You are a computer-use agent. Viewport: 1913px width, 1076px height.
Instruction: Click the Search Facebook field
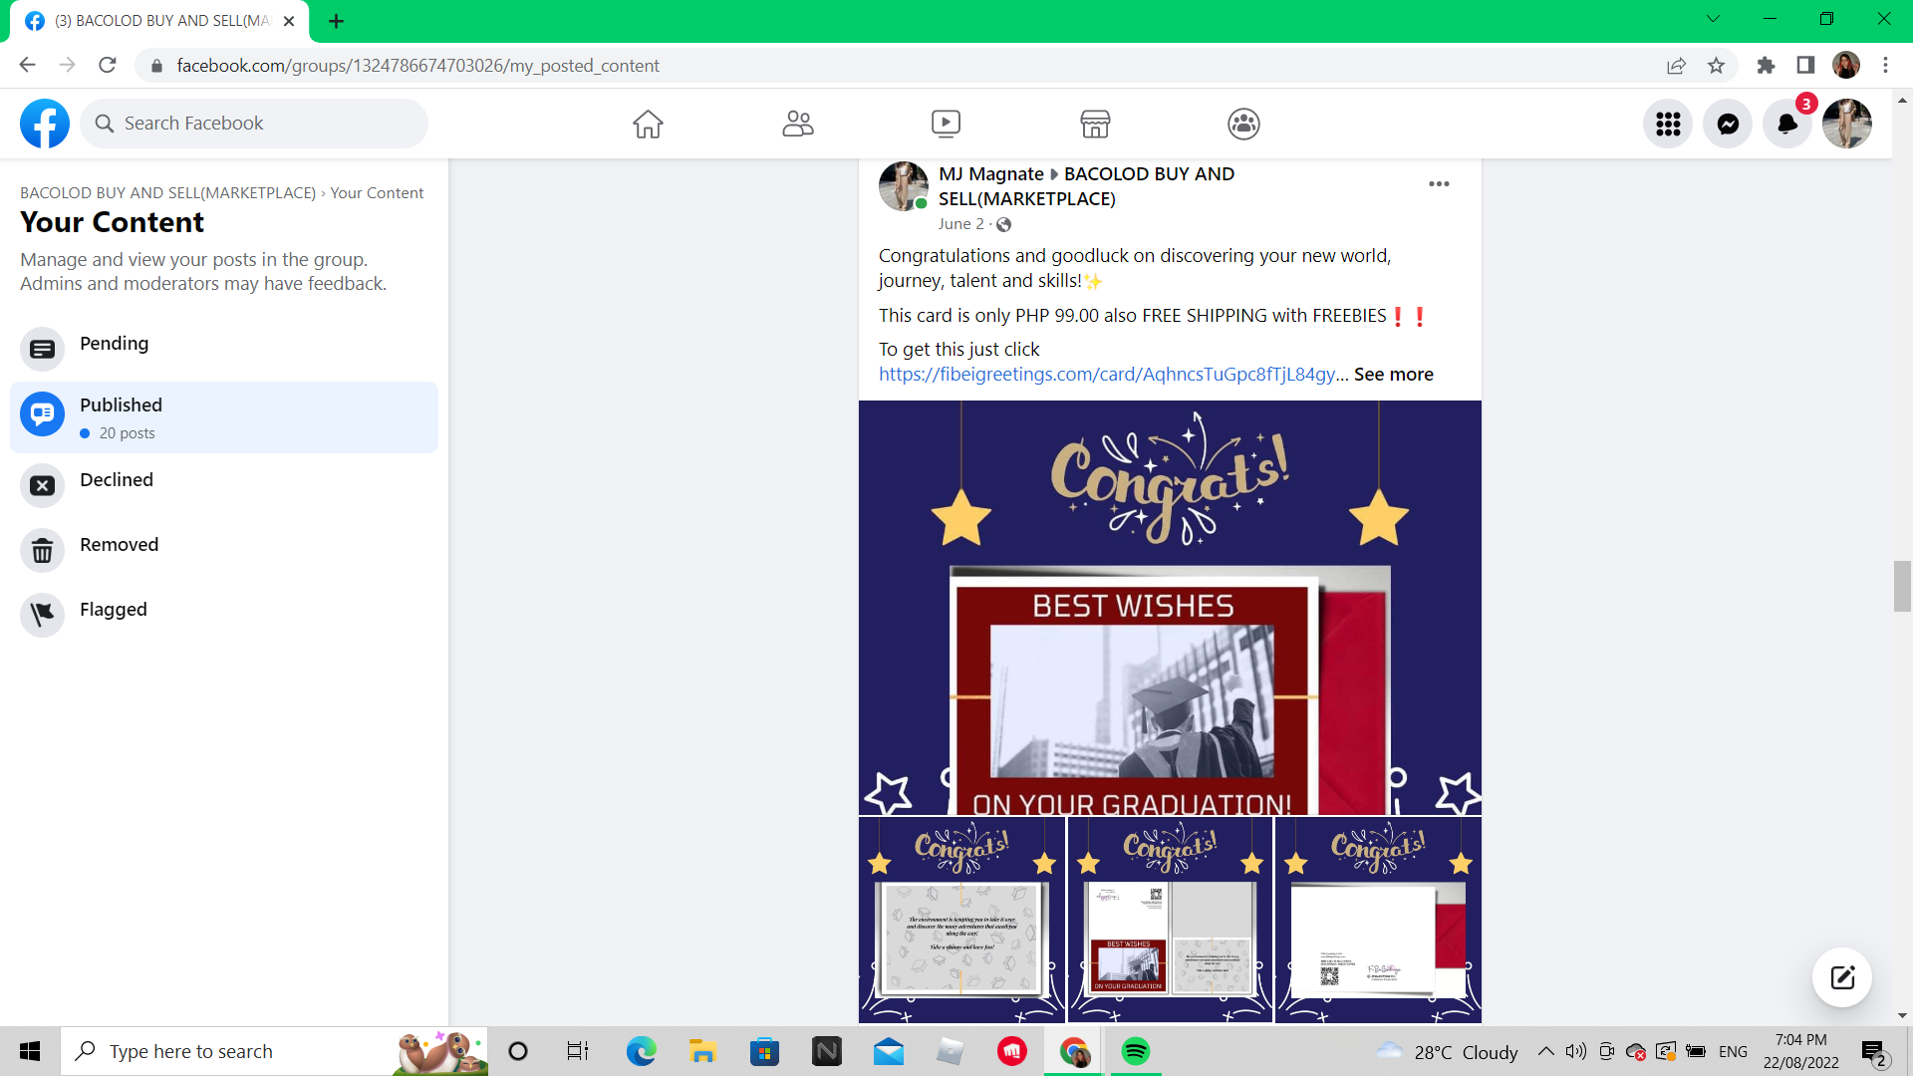[254, 124]
